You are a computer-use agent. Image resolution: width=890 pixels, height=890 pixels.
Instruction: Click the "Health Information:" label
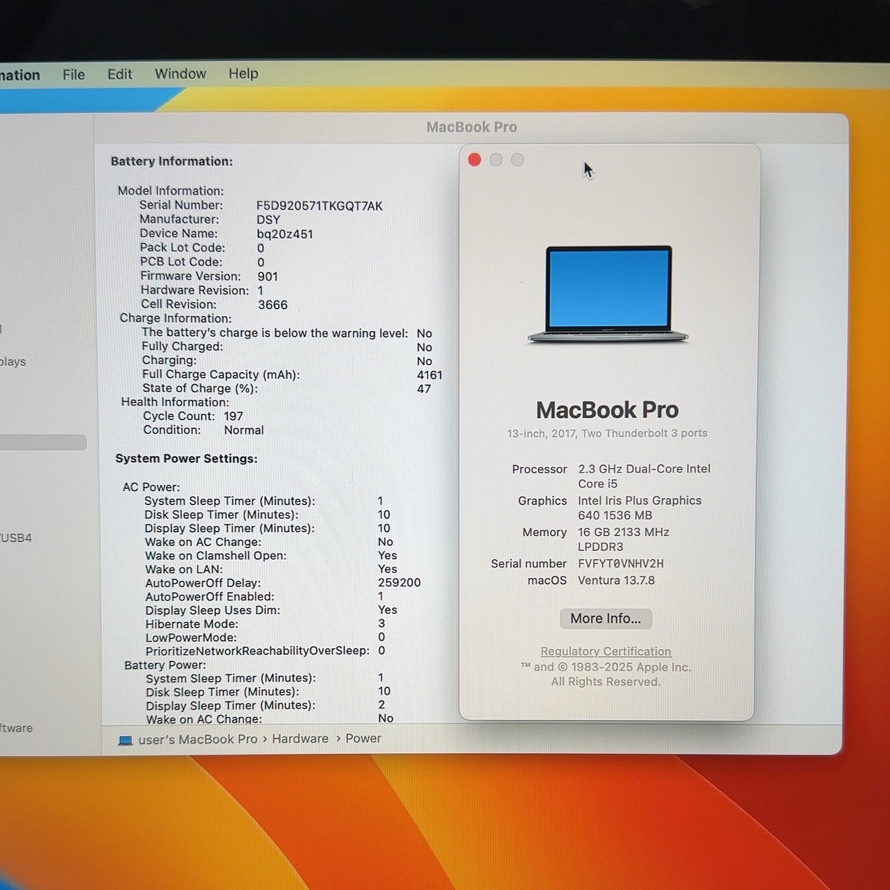(175, 402)
